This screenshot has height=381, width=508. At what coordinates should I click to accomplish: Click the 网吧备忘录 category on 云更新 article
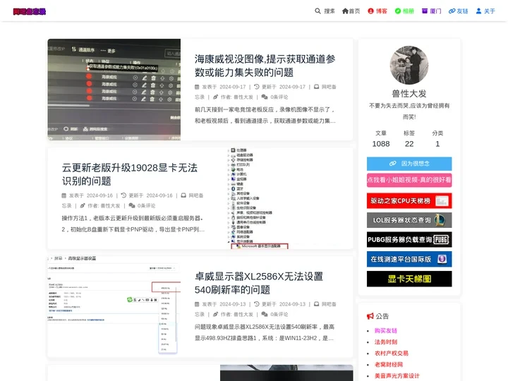pos(196,195)
